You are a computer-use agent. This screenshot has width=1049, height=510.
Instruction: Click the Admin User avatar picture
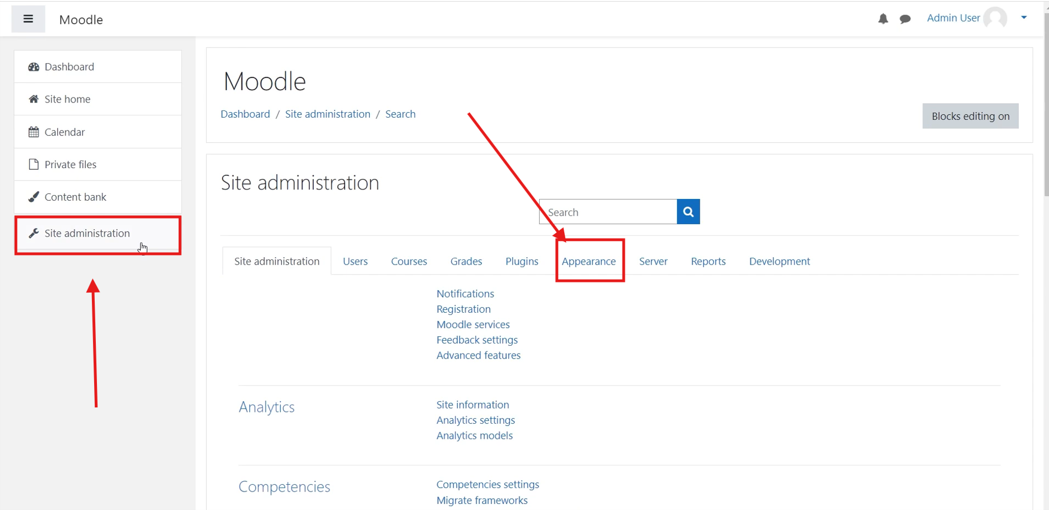pyautogui.click(x=995, y=18)
